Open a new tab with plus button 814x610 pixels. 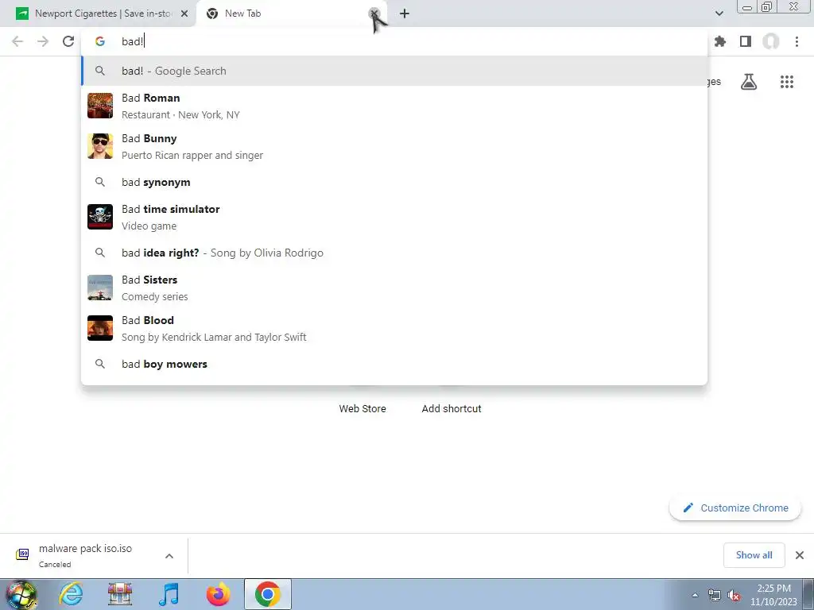click(x=405, y=14)
